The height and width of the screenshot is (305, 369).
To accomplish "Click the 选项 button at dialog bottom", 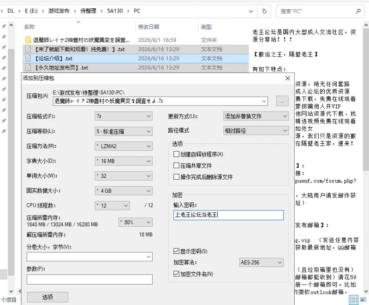I will pyautogui.click(x=48, y=297).
